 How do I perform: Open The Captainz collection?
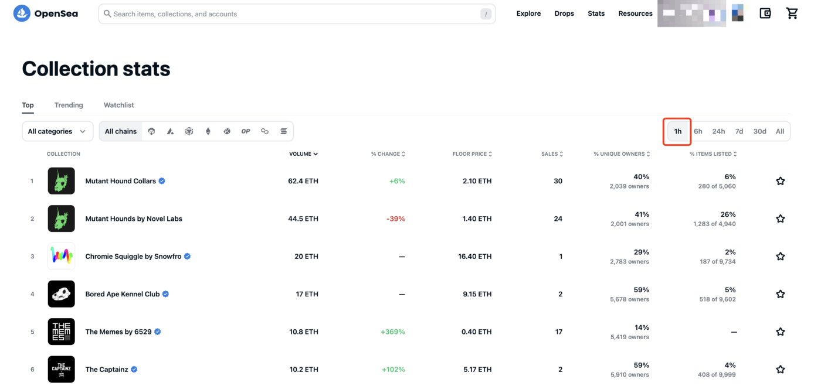point(107,369)
